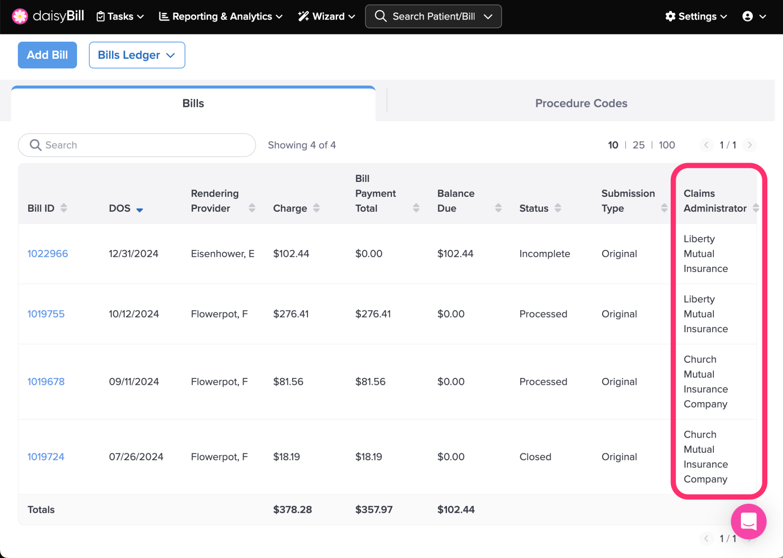The height and width of the screenshot is (558, 783).
Task: Click the user account avatar icon
Action: tap(747, 16)
